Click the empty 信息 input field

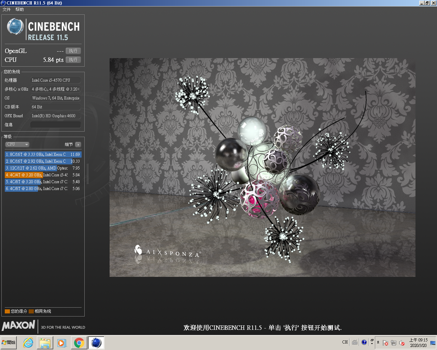[56, 125]
